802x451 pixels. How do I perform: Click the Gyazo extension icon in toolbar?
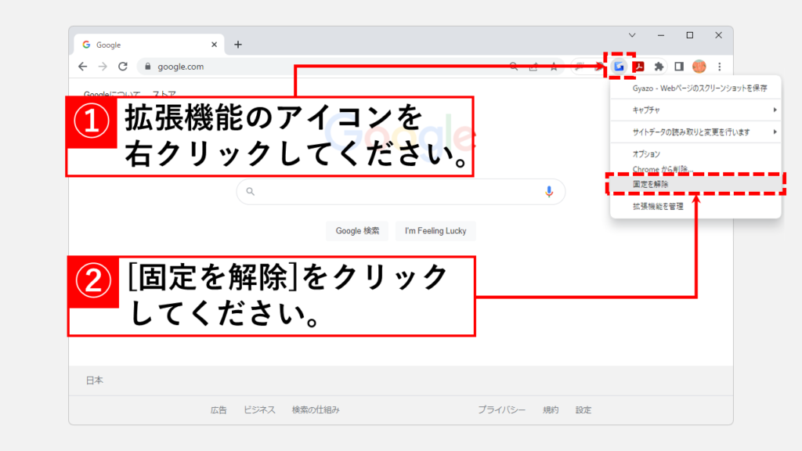(x=620, y=67)
